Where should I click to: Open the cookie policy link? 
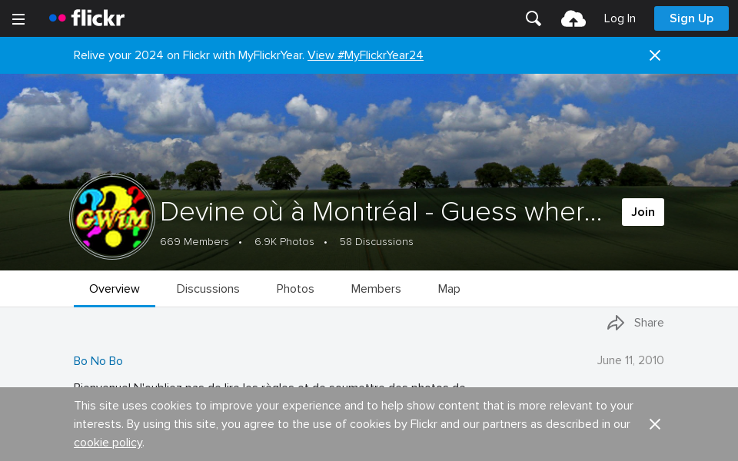click(108, 443)
